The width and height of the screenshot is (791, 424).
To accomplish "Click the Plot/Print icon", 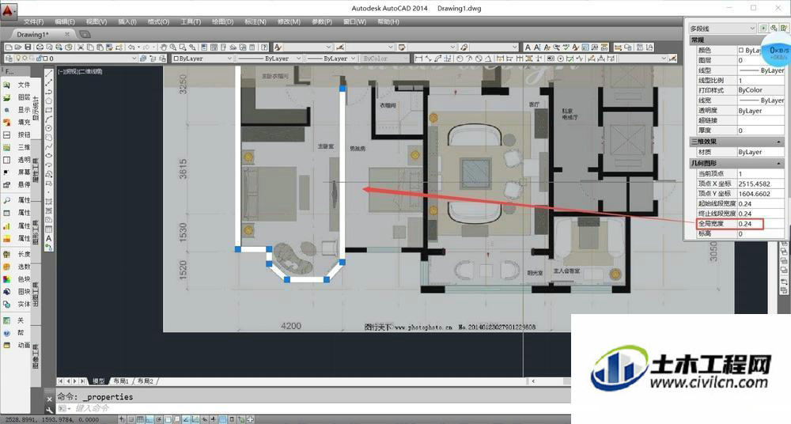I will pos(40,47).
